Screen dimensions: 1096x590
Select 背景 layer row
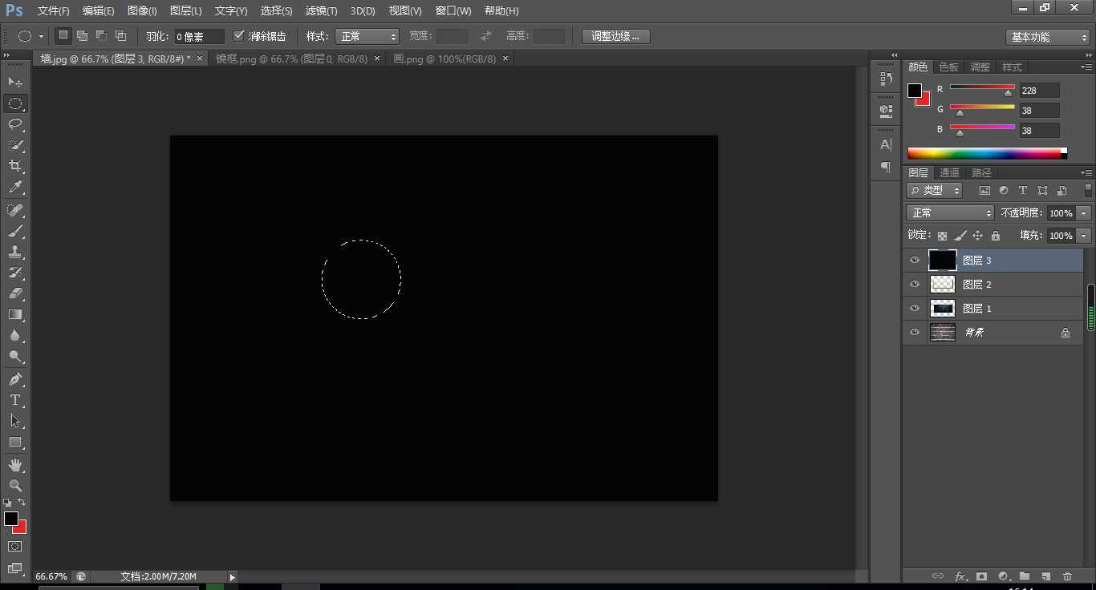[993, 333]
